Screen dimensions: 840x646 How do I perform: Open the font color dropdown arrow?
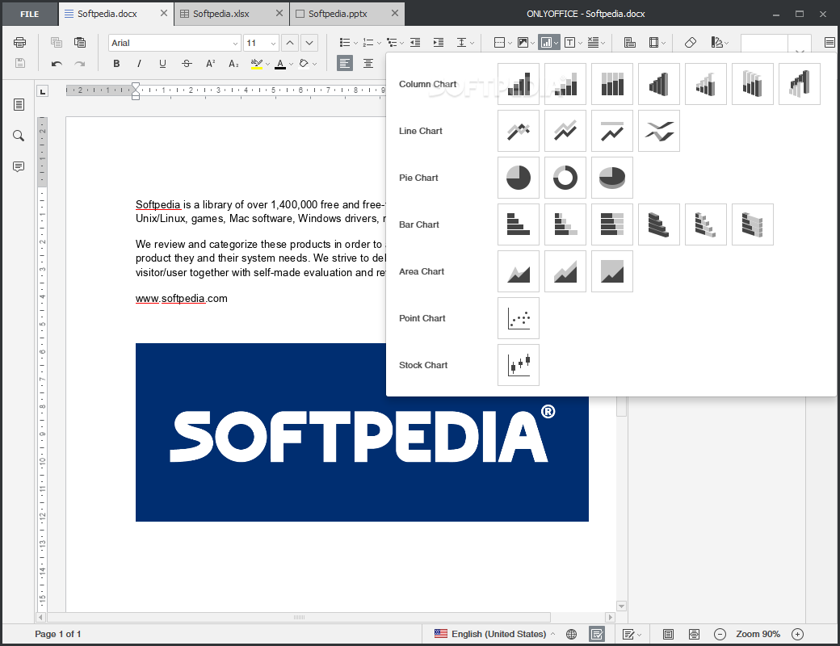(x=291, y=65)
